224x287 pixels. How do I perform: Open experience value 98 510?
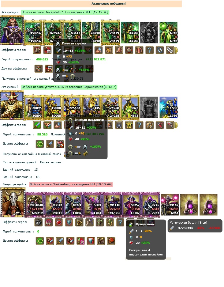(x=42, y=134)
